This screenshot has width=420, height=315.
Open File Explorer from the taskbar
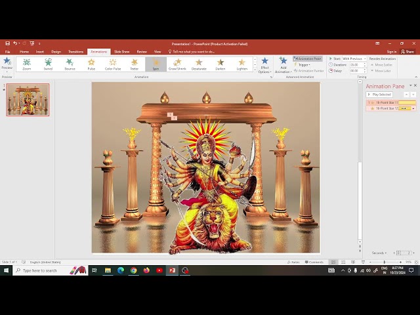(108, 270)
